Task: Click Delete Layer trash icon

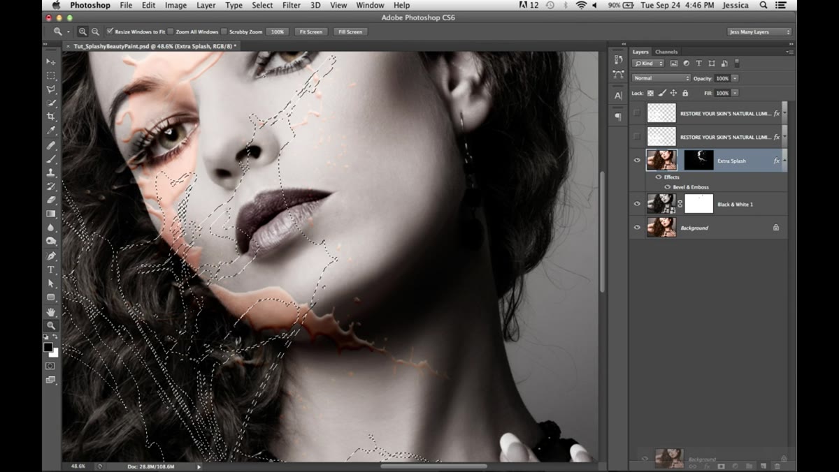Action: [777, 466]
